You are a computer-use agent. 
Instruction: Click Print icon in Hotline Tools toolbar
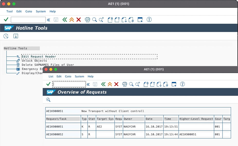pyautogui.click(x=87, y=20)
